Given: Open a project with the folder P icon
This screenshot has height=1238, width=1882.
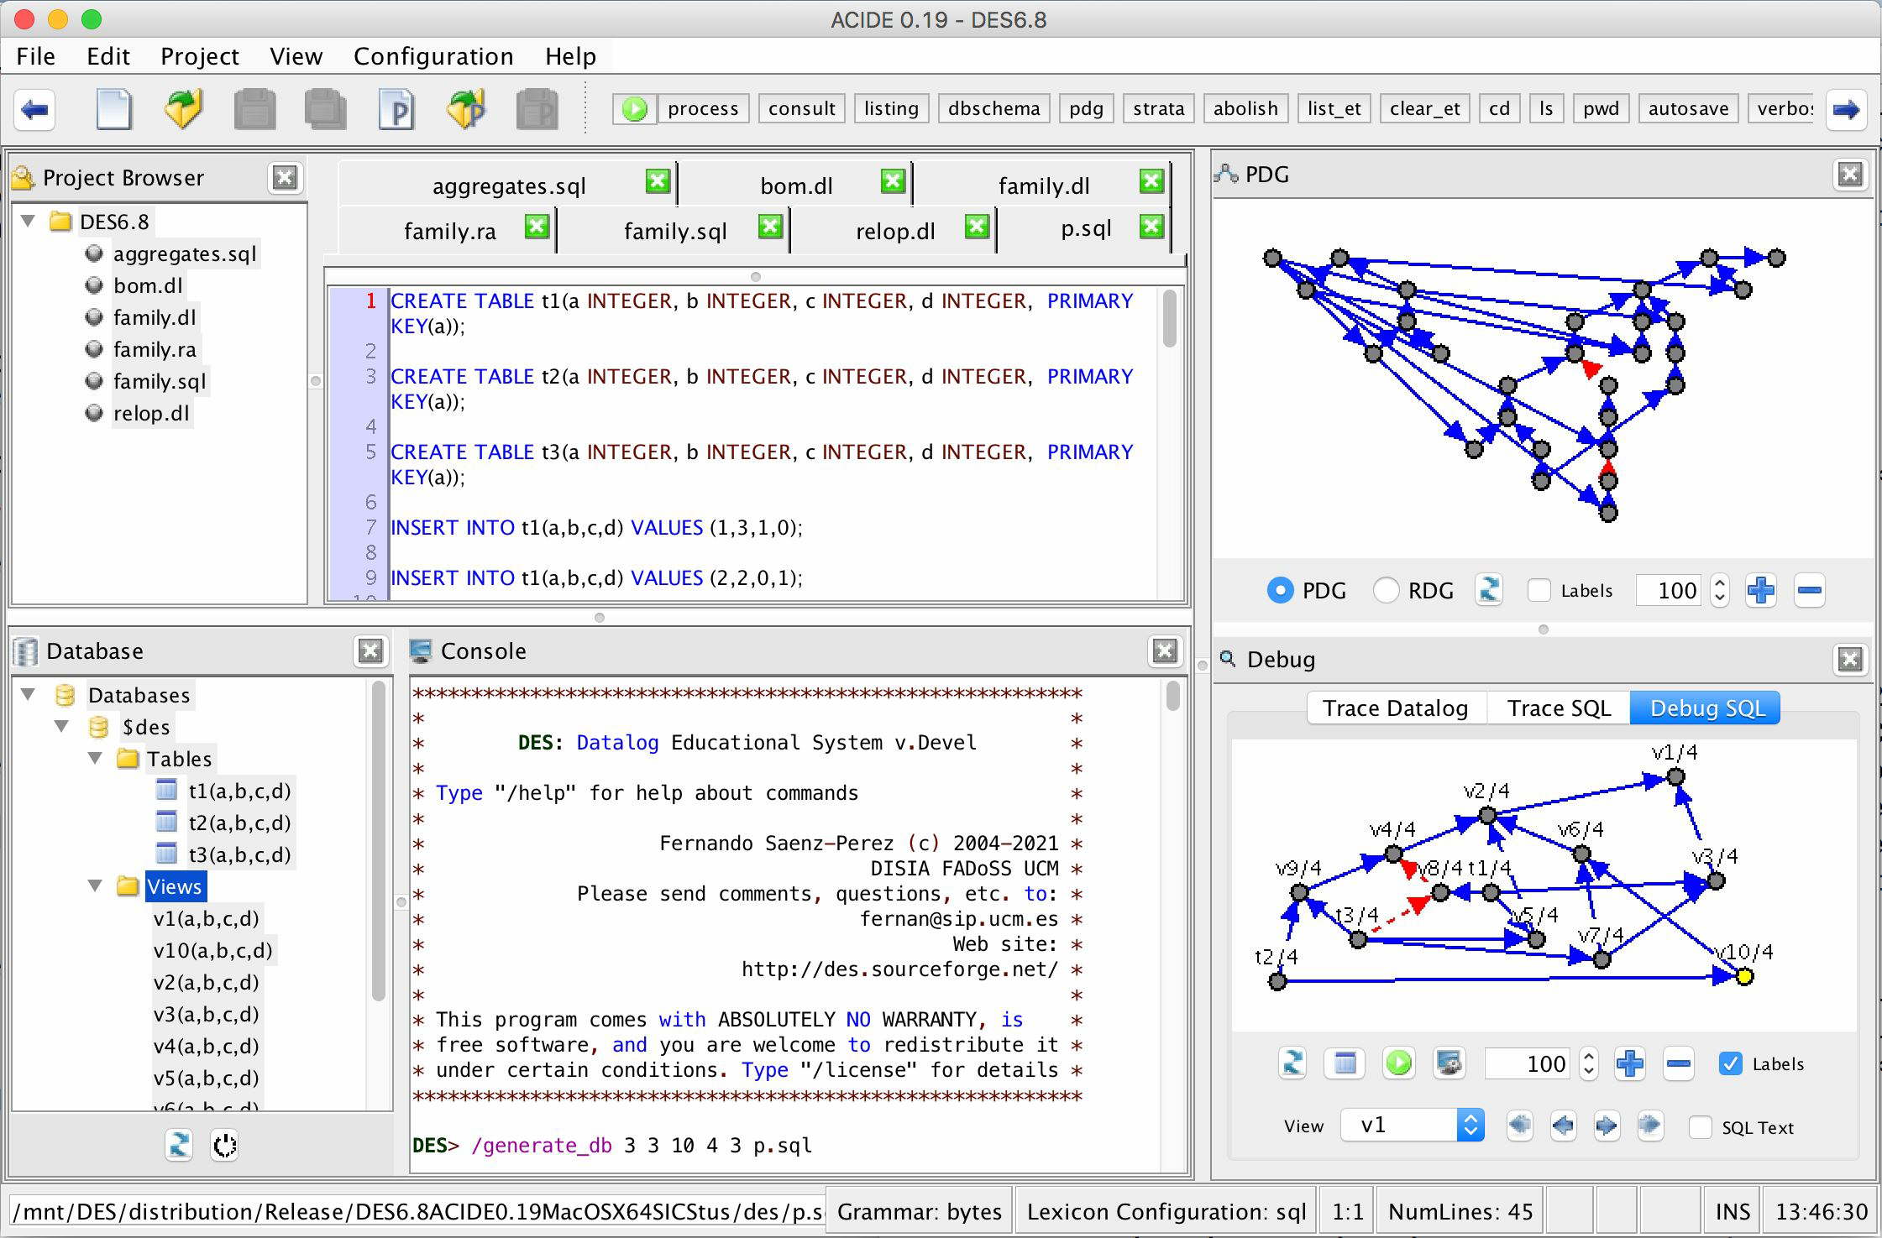Looking at the screenshot, I should click(466, 110).
